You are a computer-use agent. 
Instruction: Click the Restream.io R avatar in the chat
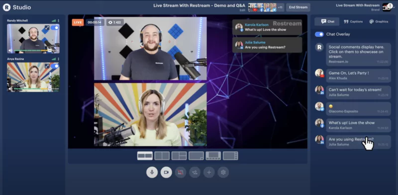pos(319,47)
